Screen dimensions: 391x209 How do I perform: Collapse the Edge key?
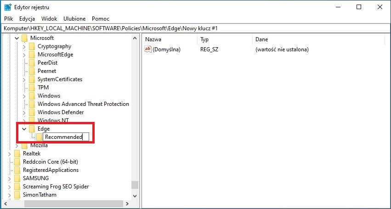[x=24, y=129]
